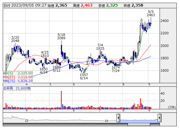Click the MA(5) value 2,325.00
This screenshot has width=180, height=129.
[25, 73]
